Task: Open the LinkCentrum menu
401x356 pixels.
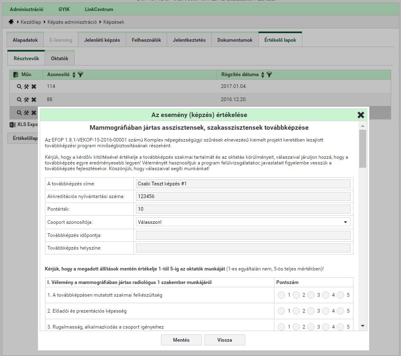Action: [x=99, y=9]
